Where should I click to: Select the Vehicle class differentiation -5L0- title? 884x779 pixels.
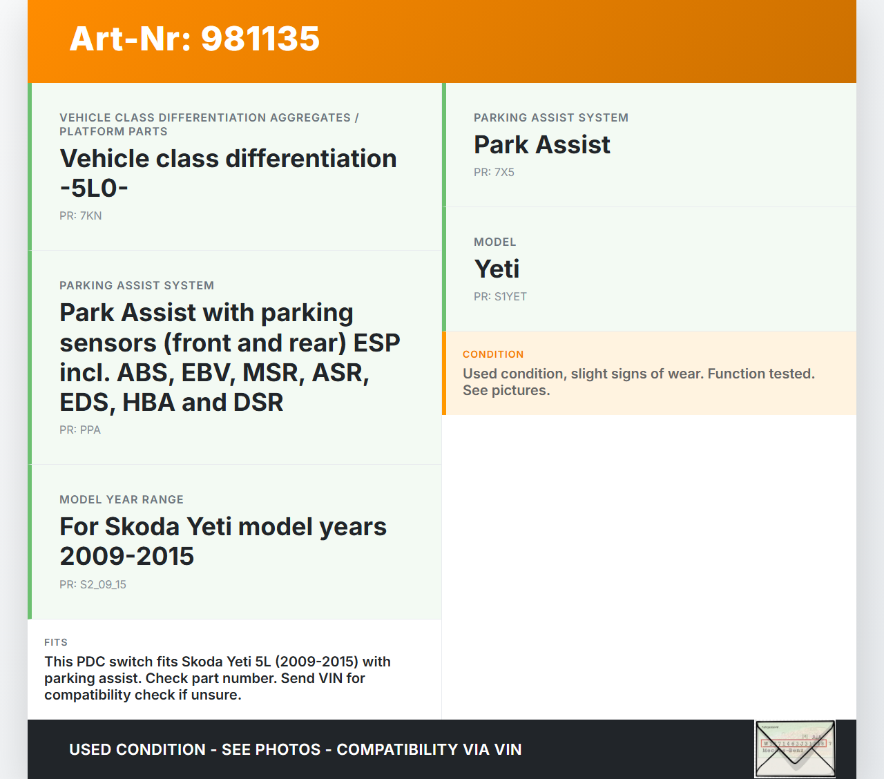coord(228,173)
